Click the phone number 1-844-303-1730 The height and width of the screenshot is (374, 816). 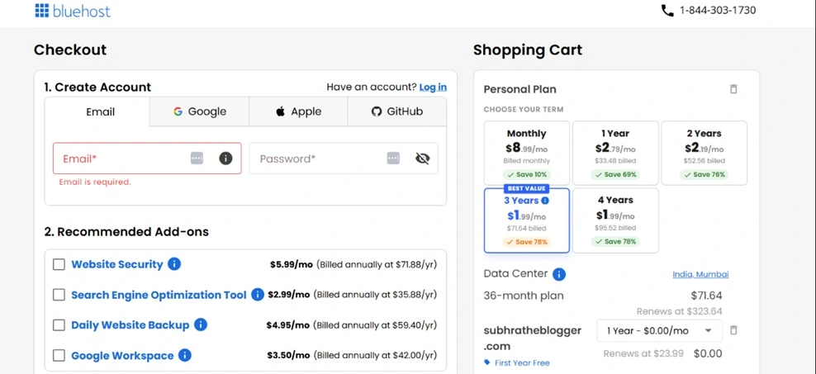point(718,11)
